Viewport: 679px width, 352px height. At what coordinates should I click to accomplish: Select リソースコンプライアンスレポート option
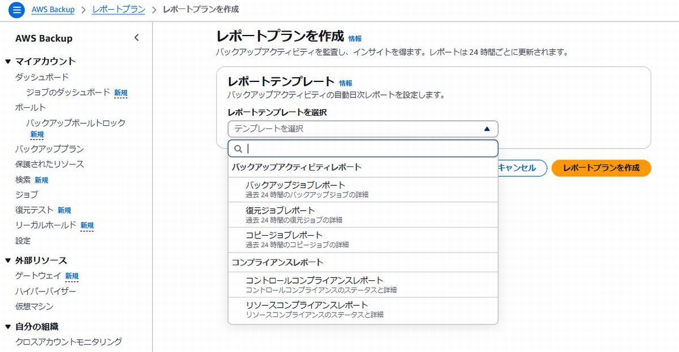click(363, 309)
